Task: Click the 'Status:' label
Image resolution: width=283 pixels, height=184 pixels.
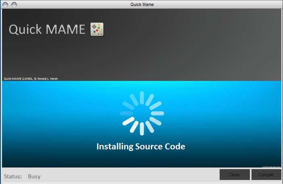Action: (13, 176)
